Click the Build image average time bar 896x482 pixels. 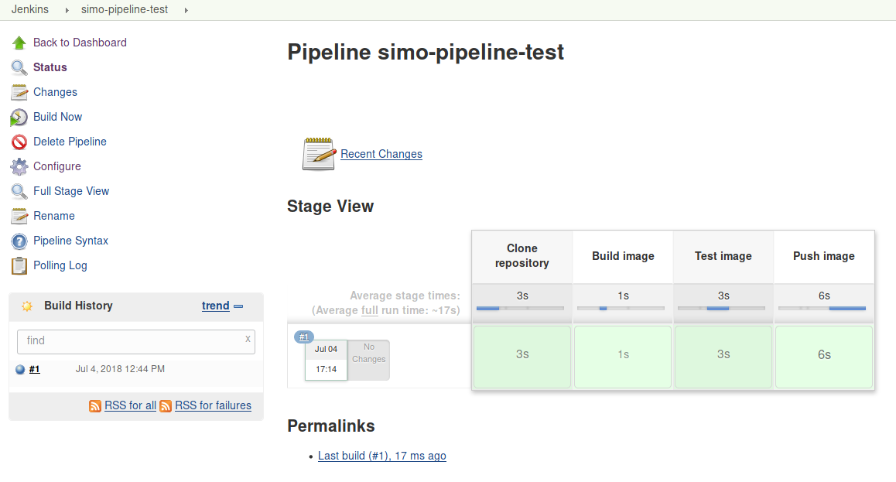click(621, 309)
